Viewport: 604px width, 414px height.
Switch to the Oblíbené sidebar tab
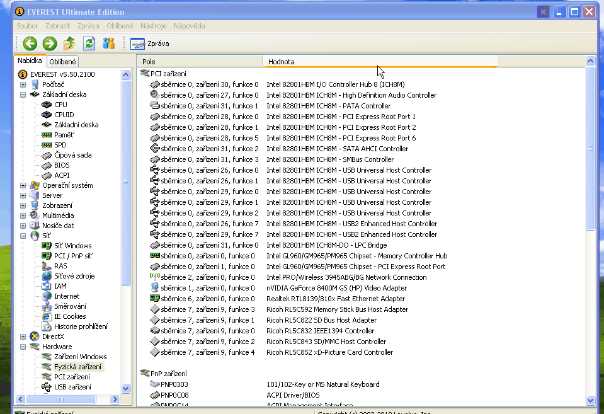click(63, 61)
